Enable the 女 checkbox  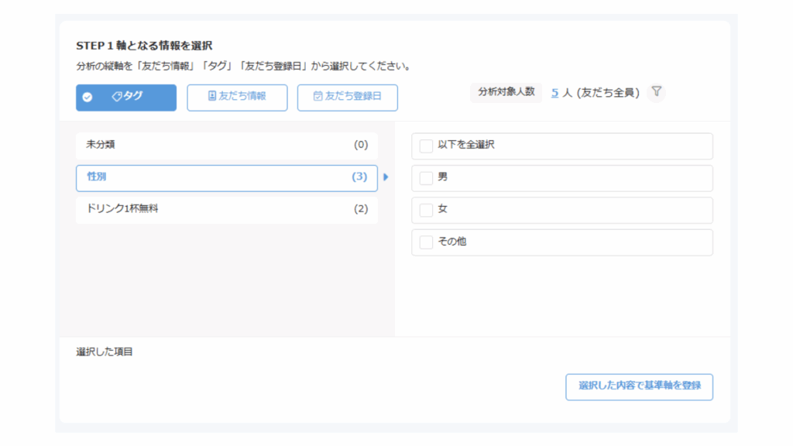pos(426,210)
